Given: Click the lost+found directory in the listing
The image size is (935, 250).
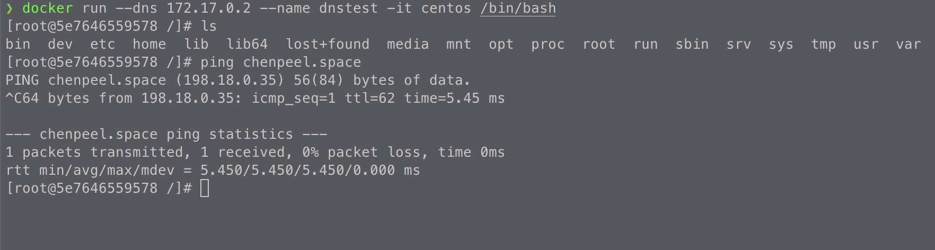Looking at the screenshot, I should click(328, 44).
